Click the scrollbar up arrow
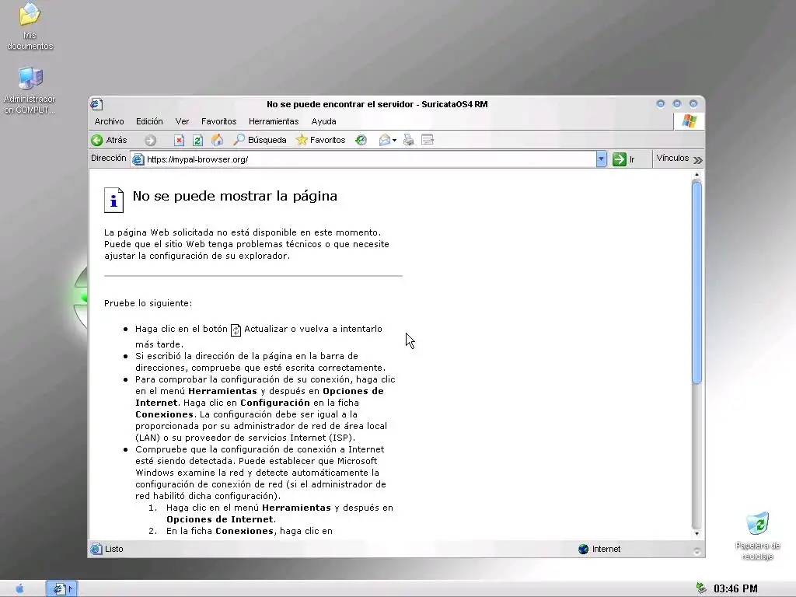Viewport: 796px width, 597px height. click(x=696, y=175)
